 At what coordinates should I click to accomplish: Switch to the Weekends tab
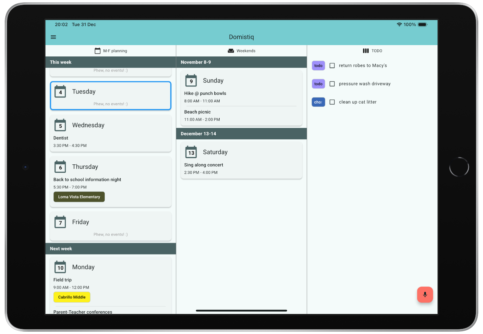point(241,50)
